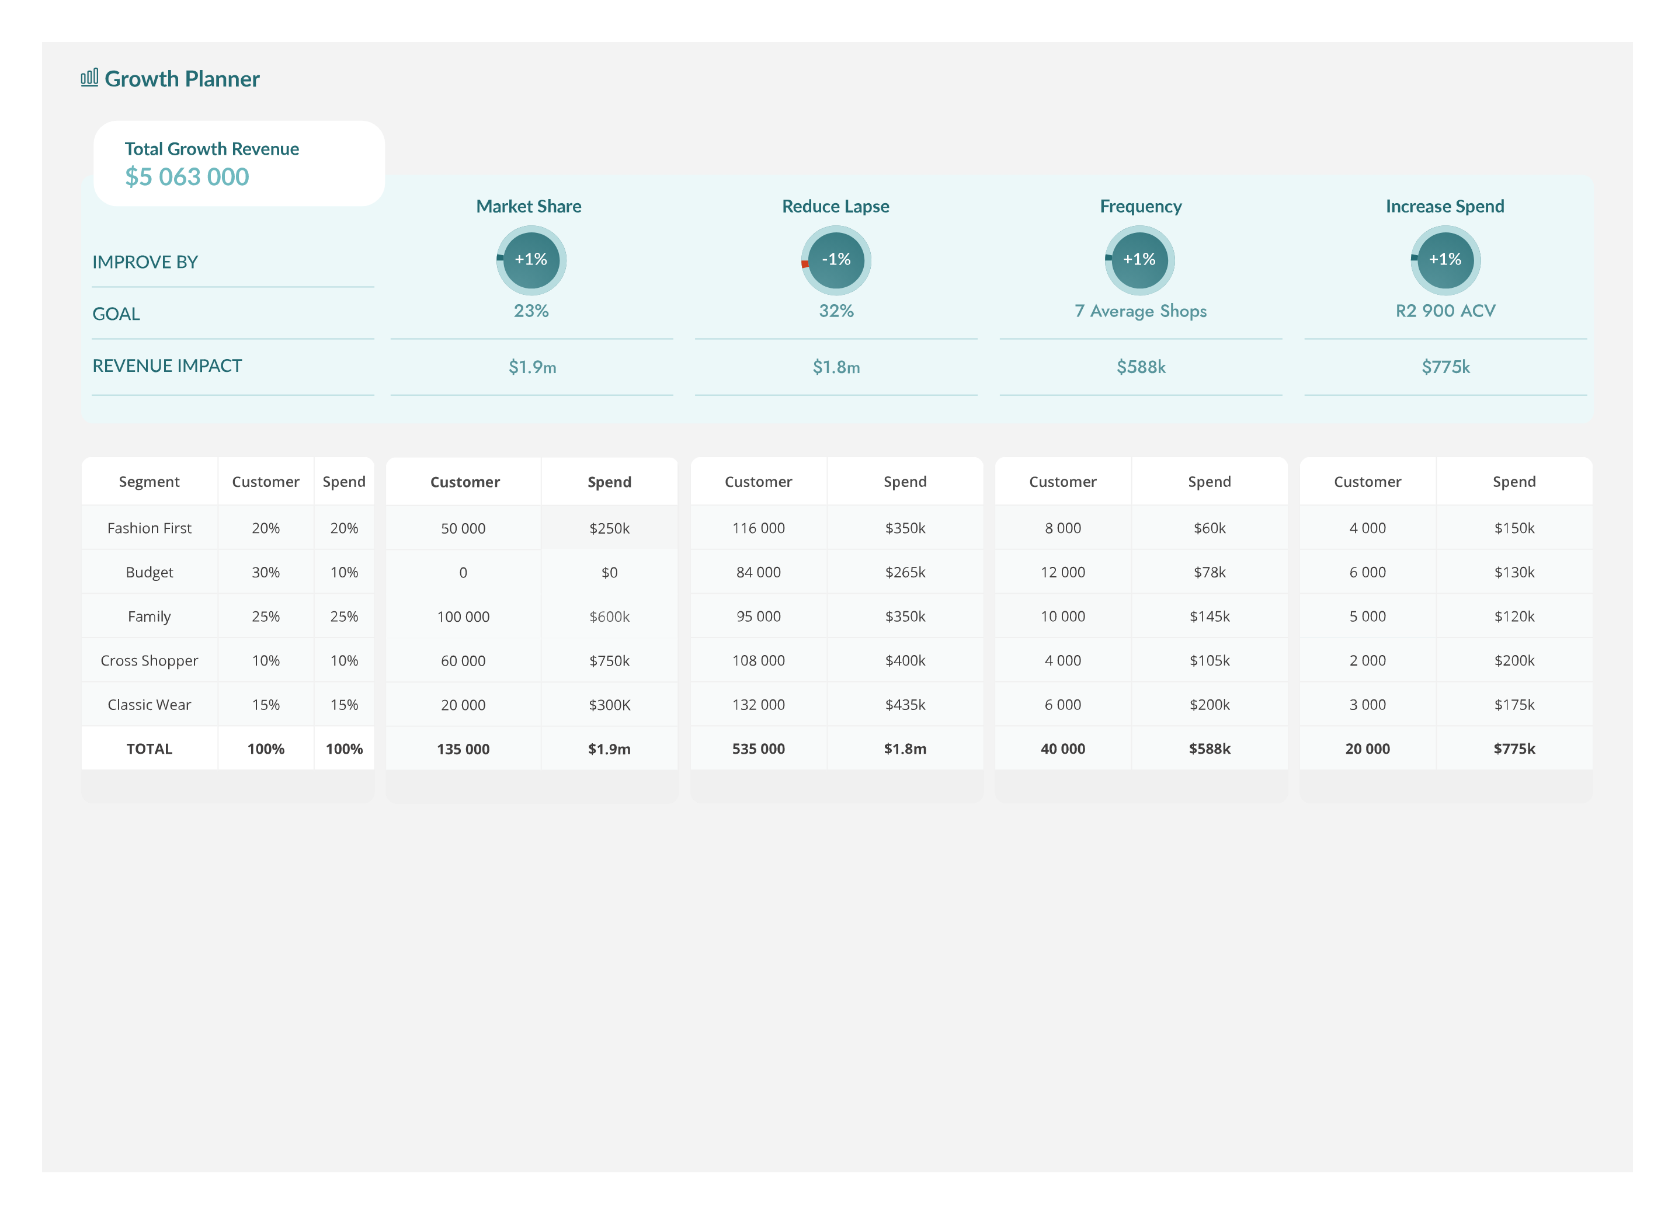Image resolution: width=1675 pixels, height=1205 pixels.
Task: Adjust the Reduce Lapse -1% dial
Action: click(x=836, y=260)
